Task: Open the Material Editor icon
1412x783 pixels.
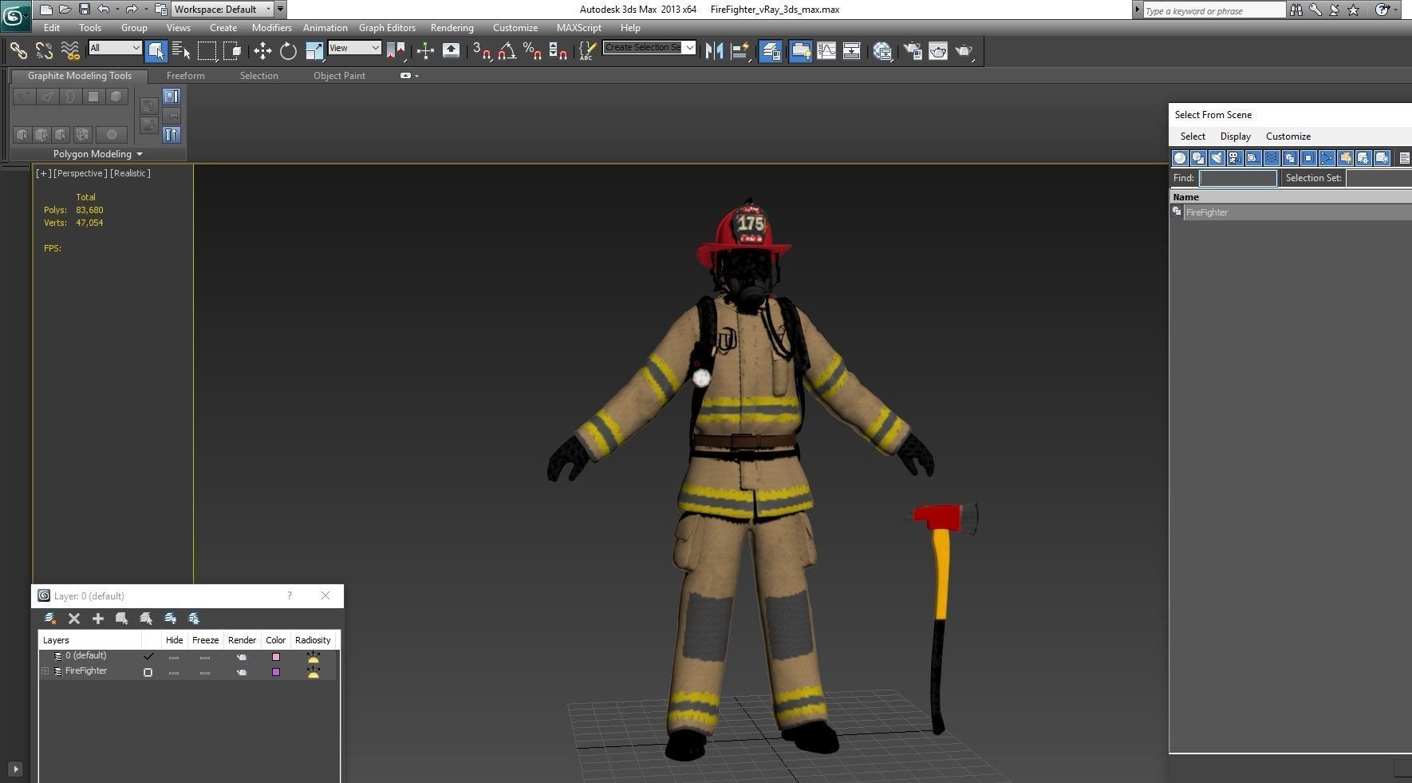Action: tap(882, 50)
